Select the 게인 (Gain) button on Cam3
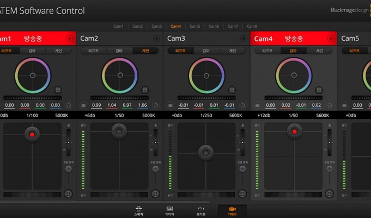Viewport: 371px width, 218px height. (x=232, y=51)
